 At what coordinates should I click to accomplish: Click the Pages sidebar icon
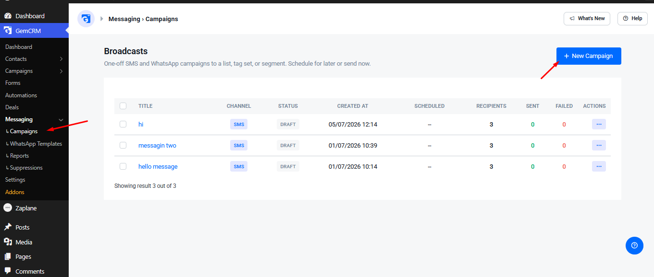(8, 256)
